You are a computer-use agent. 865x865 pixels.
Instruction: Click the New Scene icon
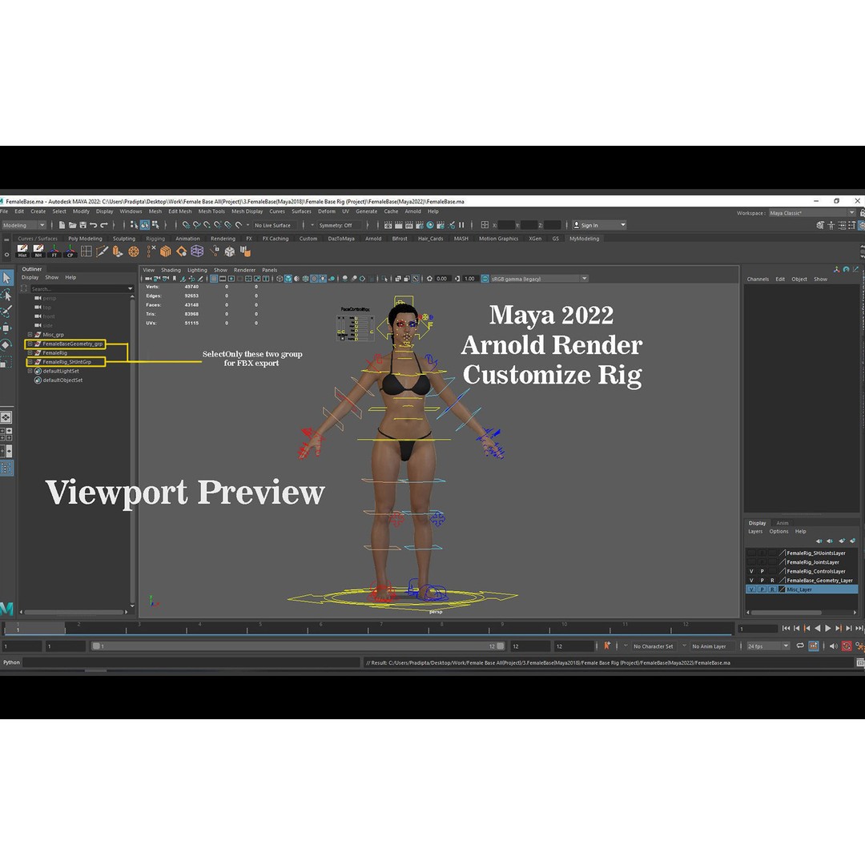click(x=62, y=225)
